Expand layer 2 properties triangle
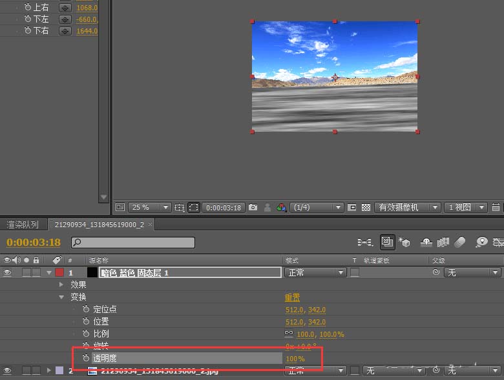 coord(49,370)
